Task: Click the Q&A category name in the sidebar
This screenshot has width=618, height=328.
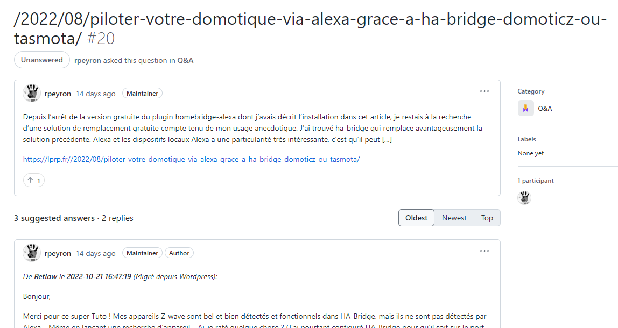Action: (x=545, y=108)
